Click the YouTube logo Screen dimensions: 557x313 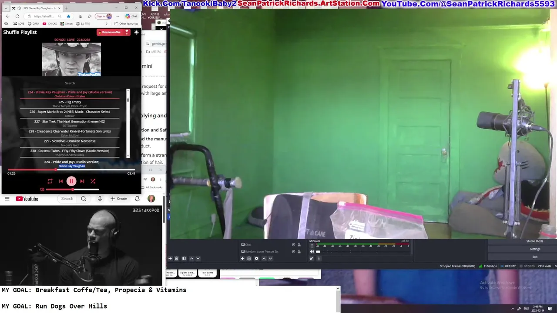click(27, 199)
